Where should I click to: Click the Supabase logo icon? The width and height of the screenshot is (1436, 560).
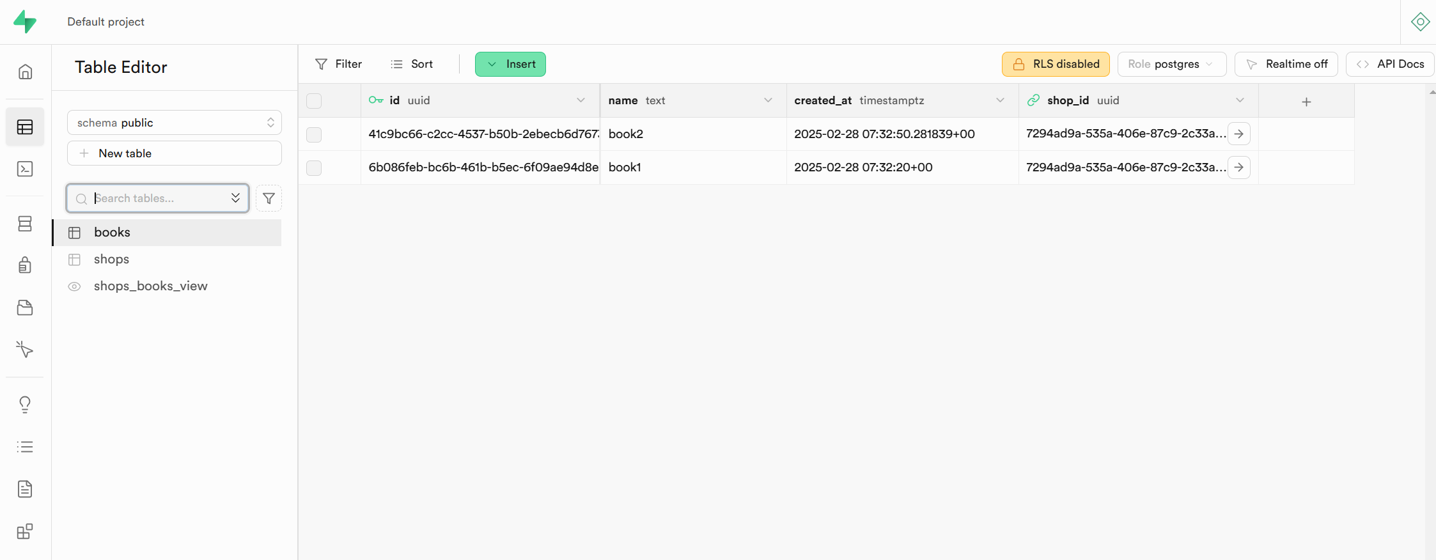coord(25,22)
